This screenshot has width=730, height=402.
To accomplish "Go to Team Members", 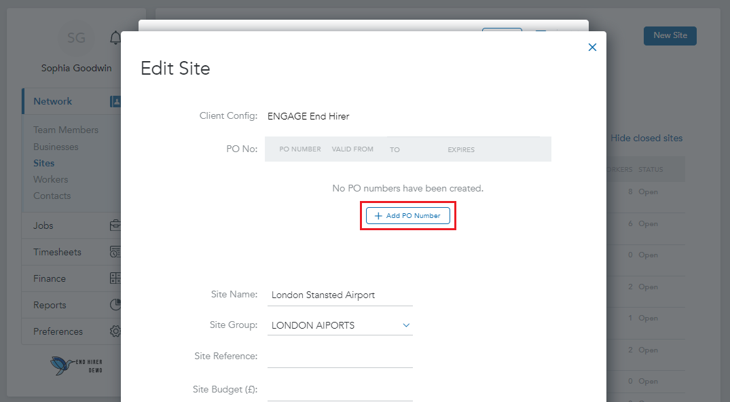I will 66,130.
